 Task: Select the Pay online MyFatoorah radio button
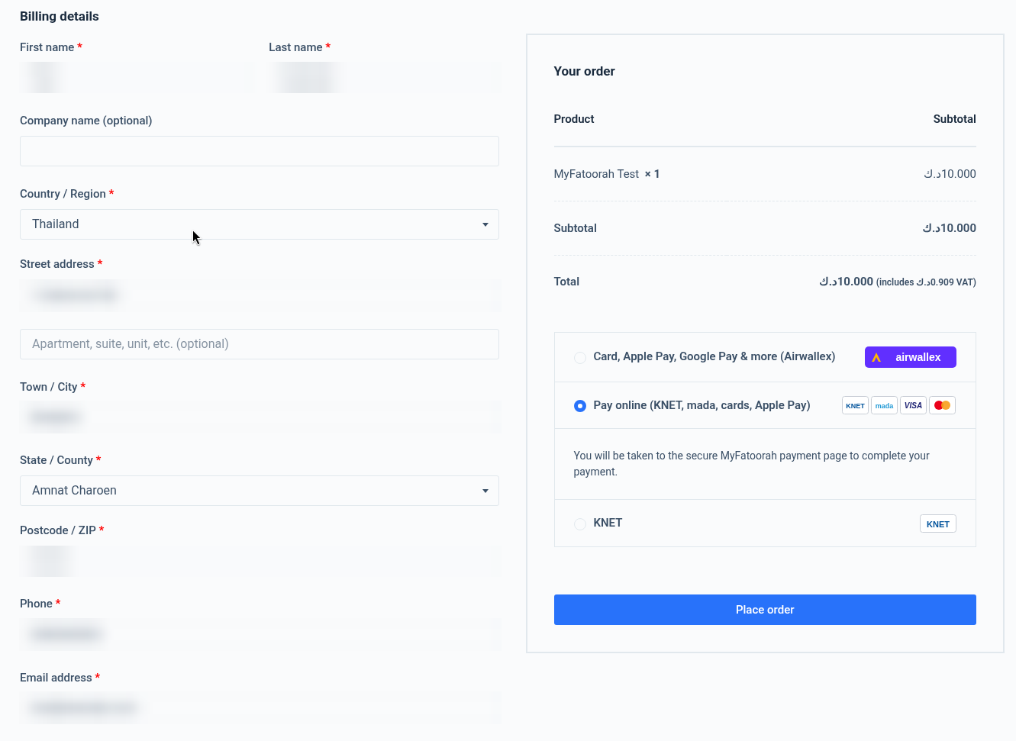pyautogui.click(x=580, y=406)
